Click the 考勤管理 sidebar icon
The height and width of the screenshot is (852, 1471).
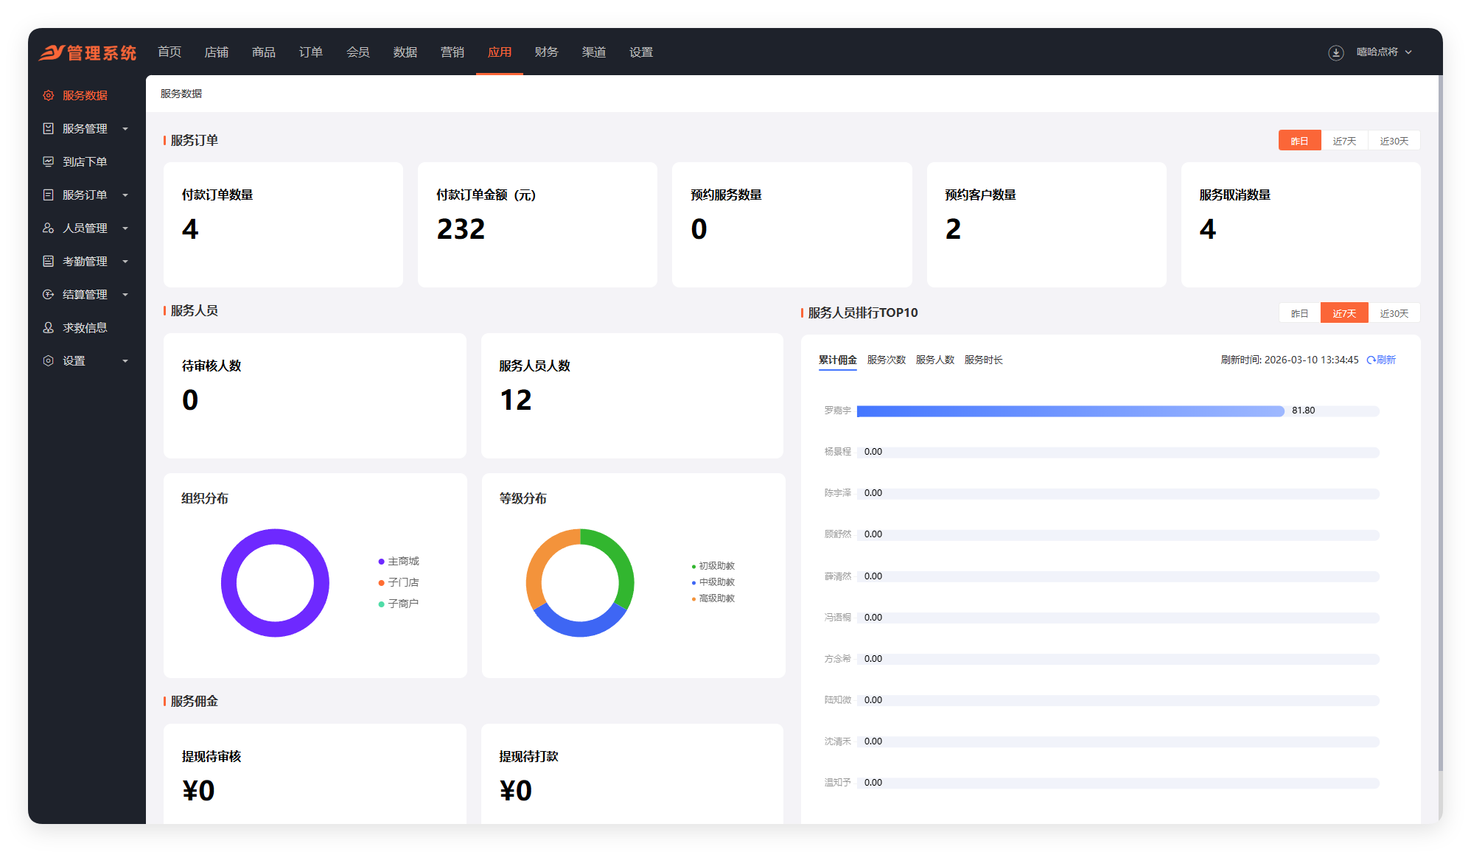49,261
